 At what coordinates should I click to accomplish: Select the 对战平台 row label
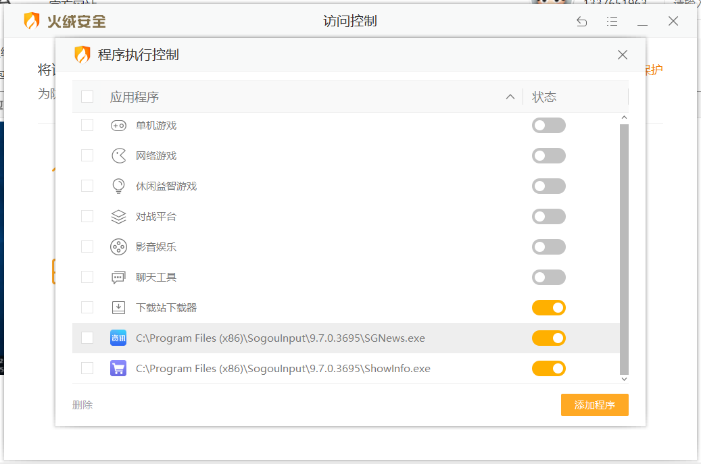tap(156, 217)
